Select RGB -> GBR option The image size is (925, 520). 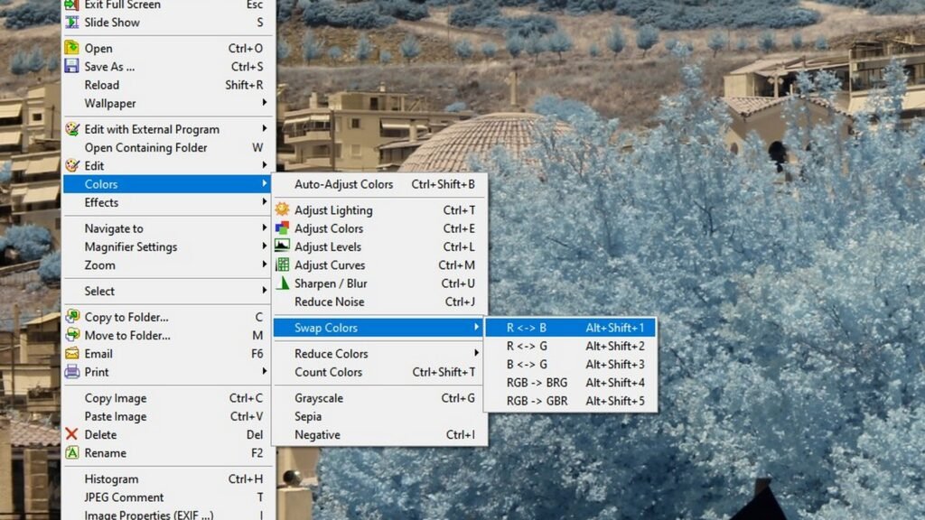click(x=570, y=400)
